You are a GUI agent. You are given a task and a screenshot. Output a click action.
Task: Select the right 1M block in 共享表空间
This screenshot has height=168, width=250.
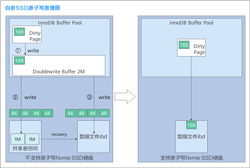point(32,139)
